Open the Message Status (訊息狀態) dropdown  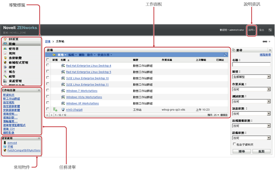point(251,113)
